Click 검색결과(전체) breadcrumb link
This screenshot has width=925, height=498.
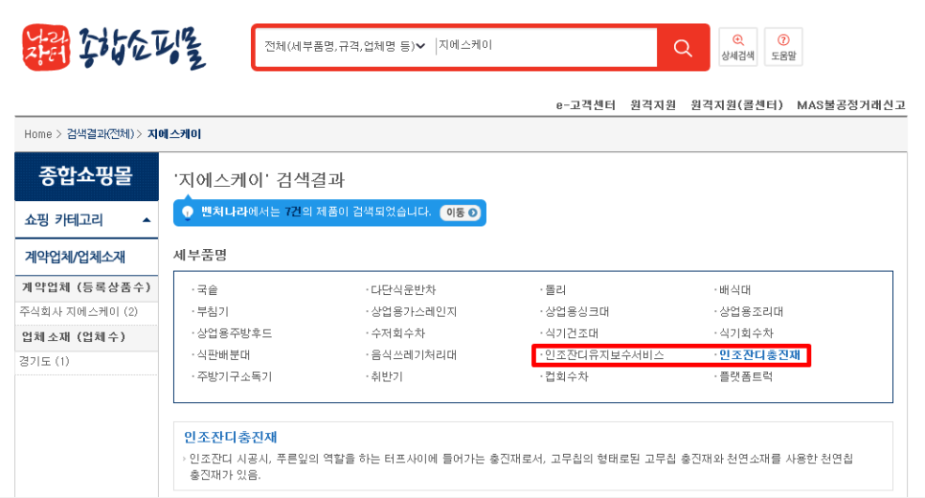pyautogui.click(x=101, y=134)
